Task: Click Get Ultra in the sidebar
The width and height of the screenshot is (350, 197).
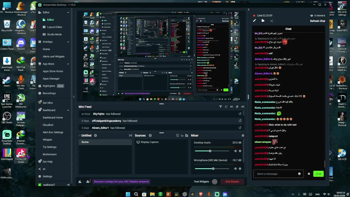Action: coord(45,103)
